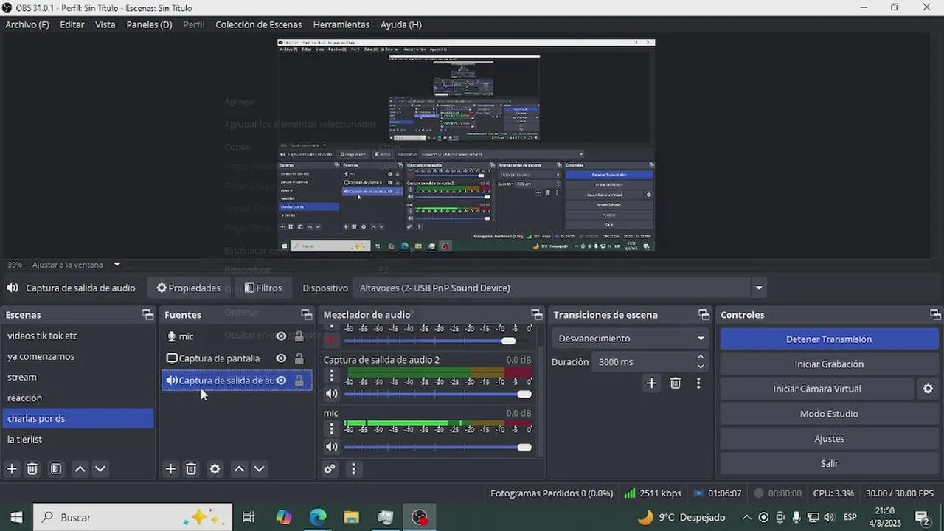This screenshot has width=944, height=531.
Task: Open Windows Start menu
Action: tap(16, 518)
